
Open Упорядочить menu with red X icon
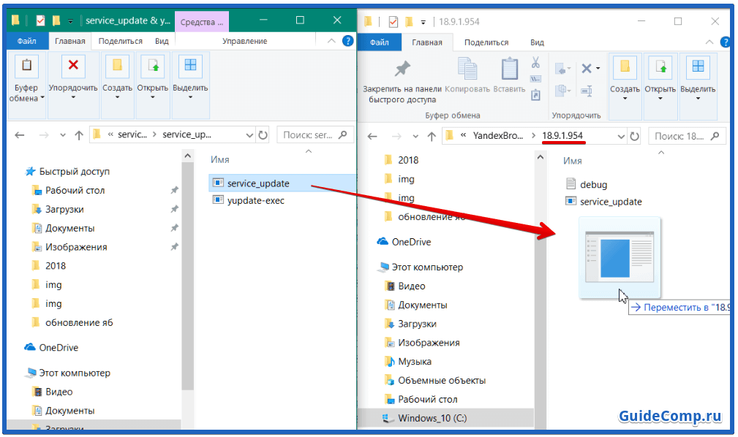73,78
